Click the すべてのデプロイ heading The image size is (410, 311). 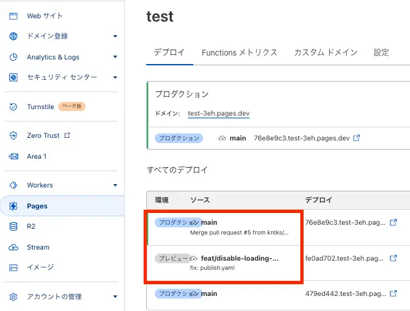click(x=177, y=170)
